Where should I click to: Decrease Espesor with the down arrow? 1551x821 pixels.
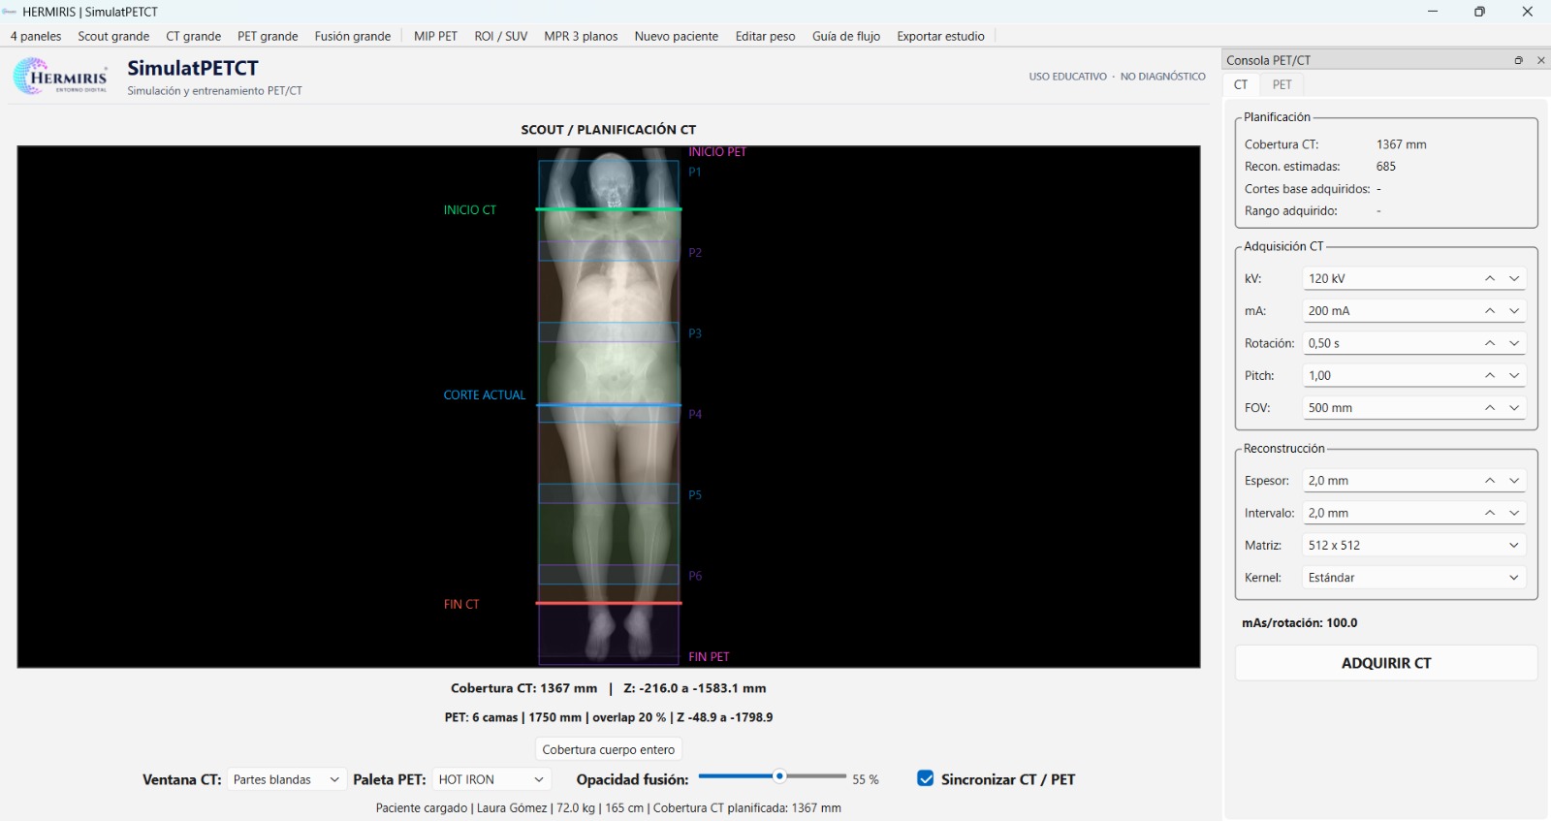(1514, 481)
